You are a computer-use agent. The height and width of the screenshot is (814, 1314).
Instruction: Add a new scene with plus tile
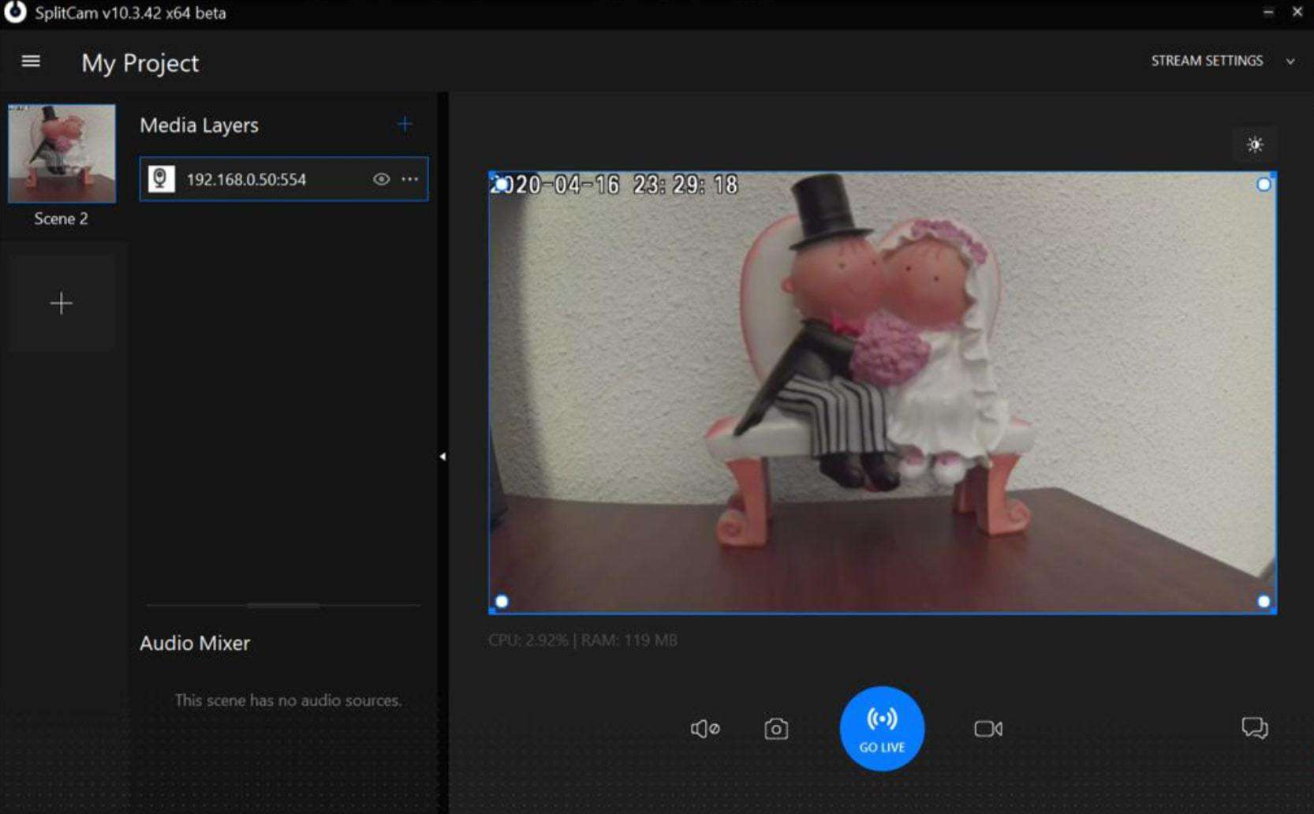pyautogui.click(x=62, y=304)
